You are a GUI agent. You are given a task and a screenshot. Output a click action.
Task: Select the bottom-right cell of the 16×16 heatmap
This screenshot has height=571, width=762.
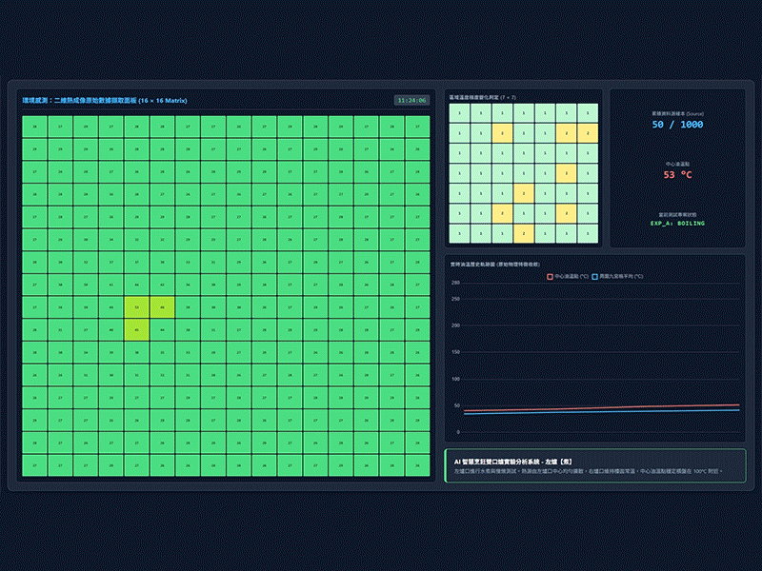417,465
